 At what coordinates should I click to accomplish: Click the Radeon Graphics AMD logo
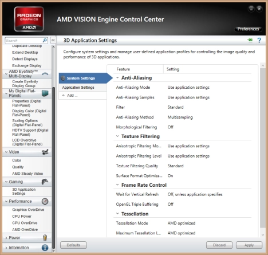[x=29, y=19]
